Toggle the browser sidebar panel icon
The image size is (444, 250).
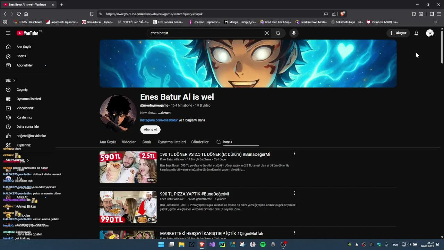pyautogui.click(x=432, y=14)
